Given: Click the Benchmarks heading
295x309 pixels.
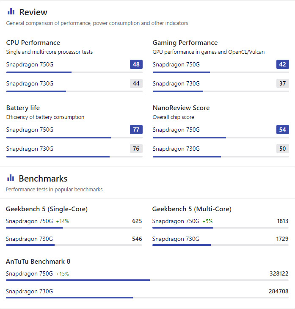Looking at the screenshot, I should pyautogui.click(x=43, y=179).
